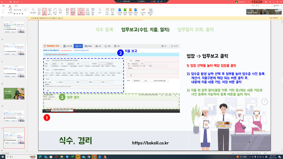Screen dimensions: 283x159
Task: Show the table of contents panel
Action: [68, 11]
